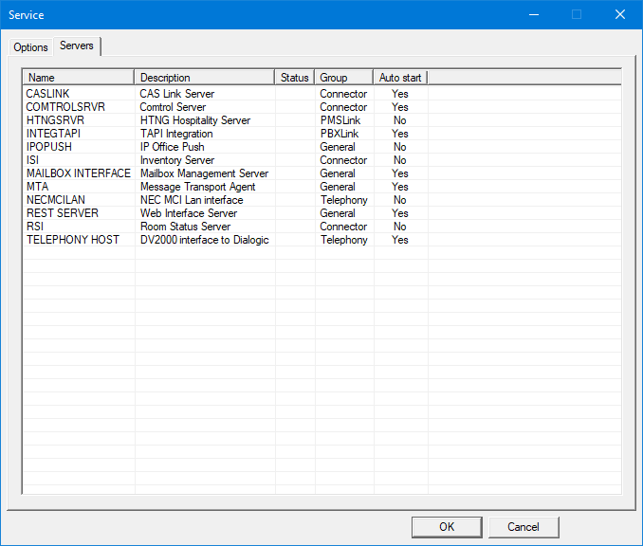
Task: Click the OK button
Action: click(x=447, y=527)
